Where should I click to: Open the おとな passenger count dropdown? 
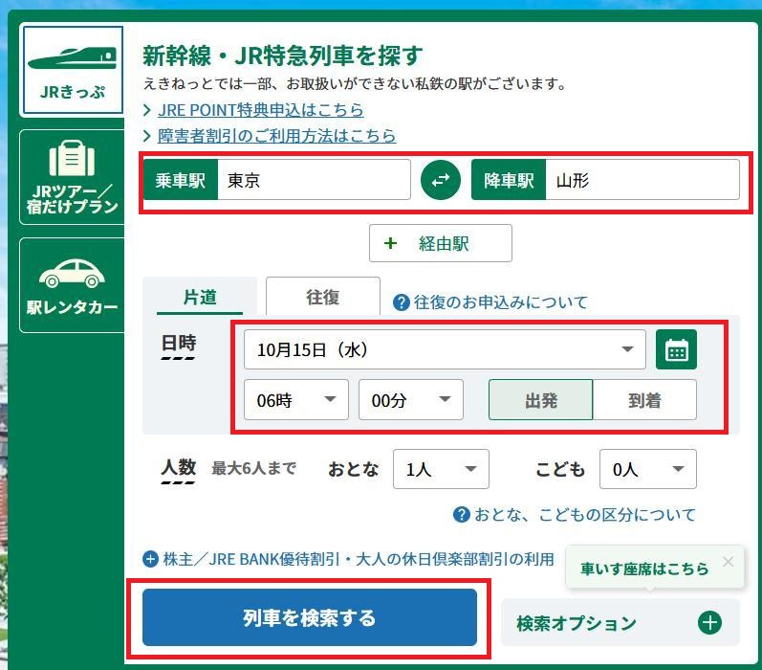[x=441, y=469]
